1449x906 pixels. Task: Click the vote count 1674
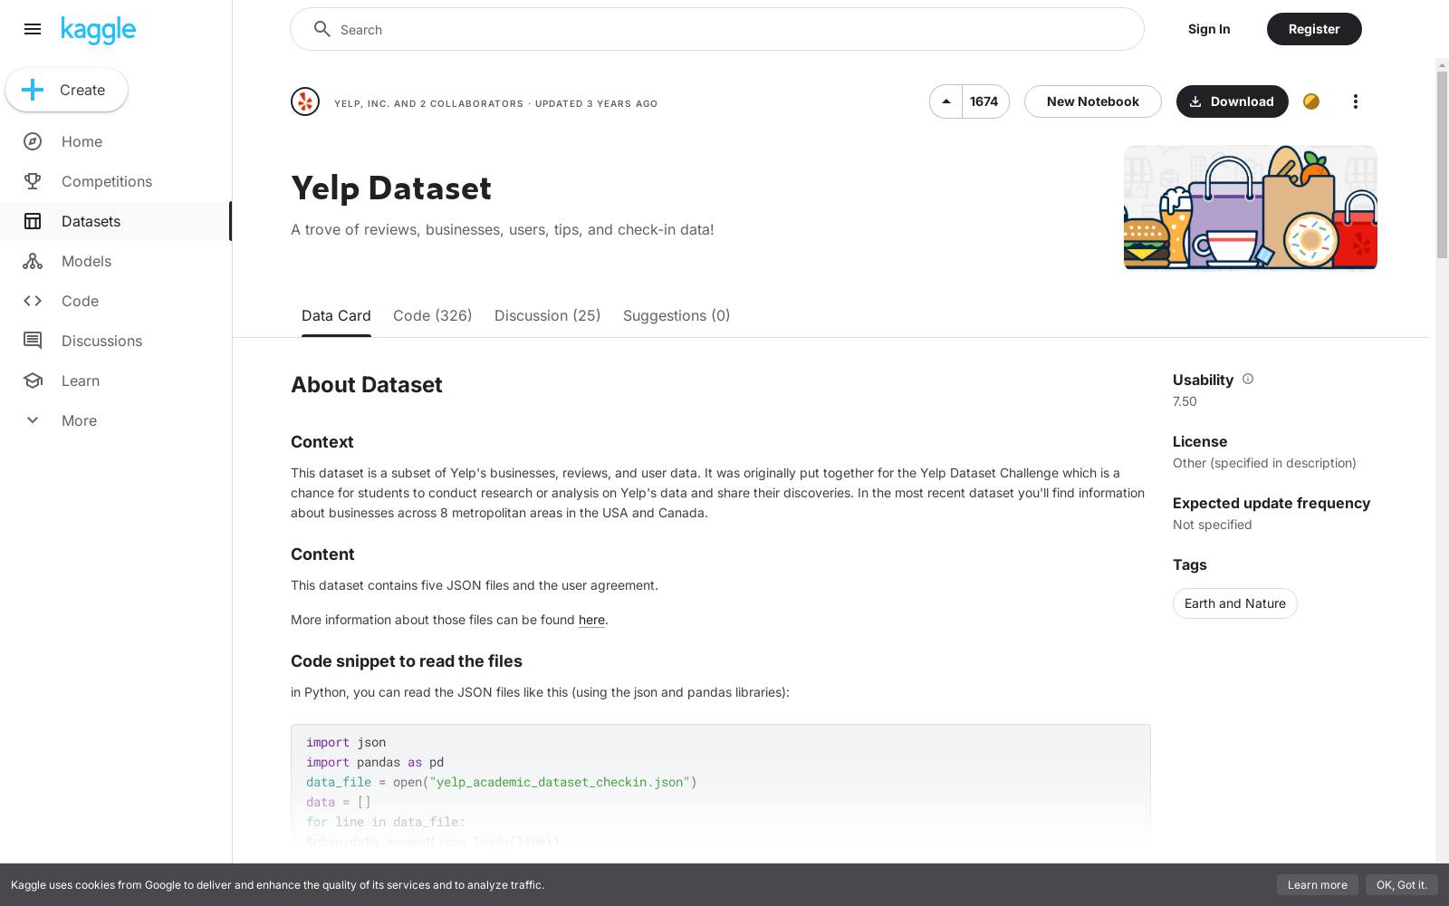pyautogui.click(x=984, y=101)
